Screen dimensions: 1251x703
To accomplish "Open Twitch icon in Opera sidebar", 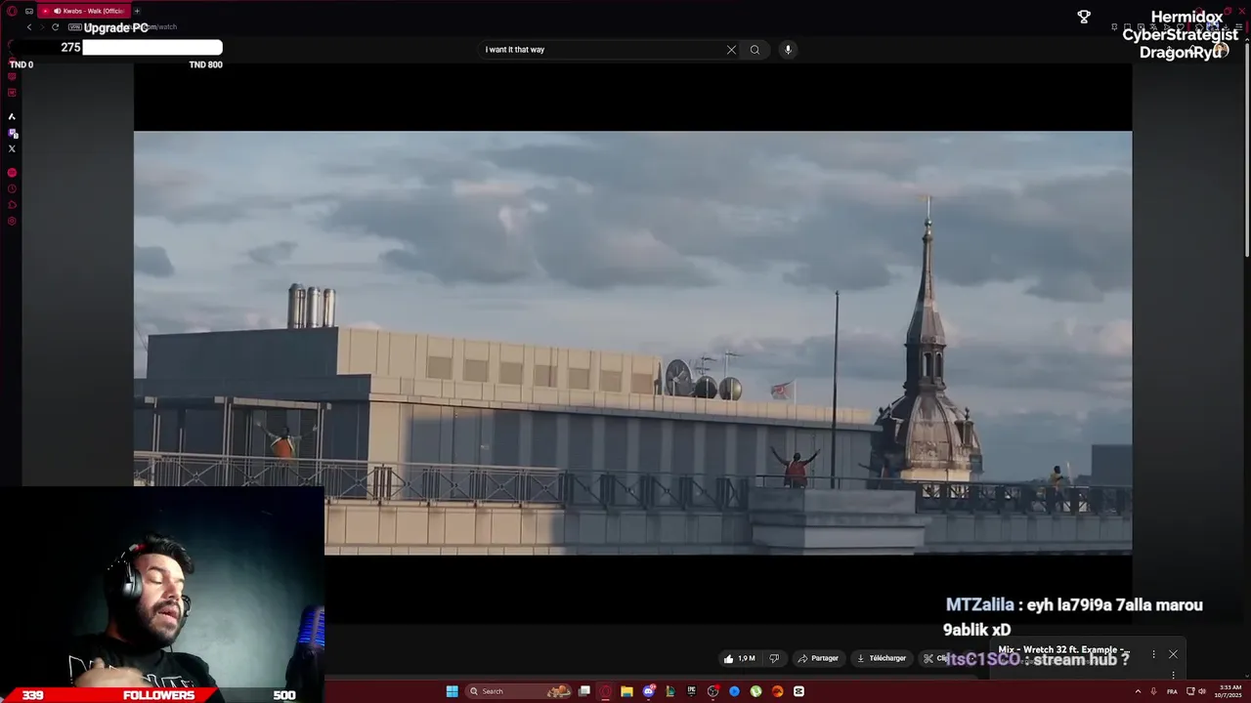I will click(12, 77).
